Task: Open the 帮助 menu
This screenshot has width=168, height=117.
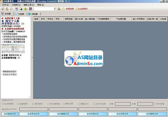Action: point(41,5)
